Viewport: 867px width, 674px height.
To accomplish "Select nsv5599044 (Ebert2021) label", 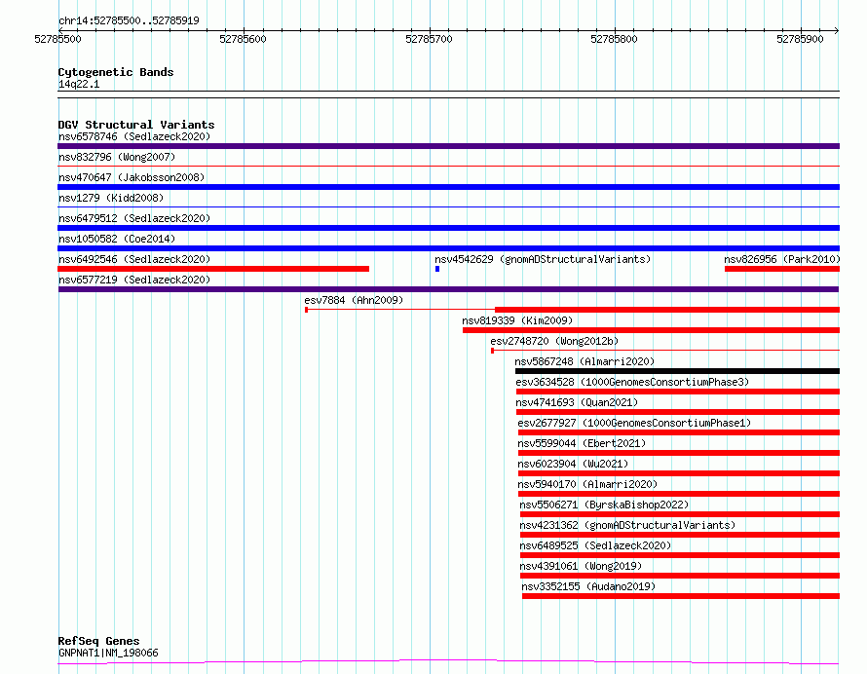I will (x=582, y=443).
